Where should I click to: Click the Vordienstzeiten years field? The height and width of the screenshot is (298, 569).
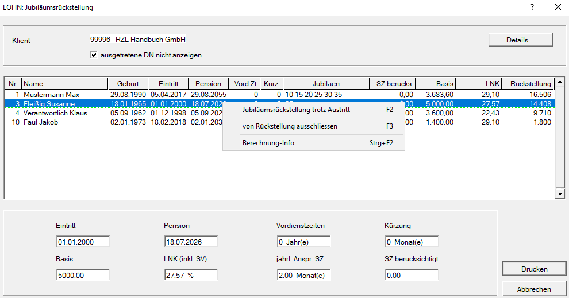pos(303,242)
